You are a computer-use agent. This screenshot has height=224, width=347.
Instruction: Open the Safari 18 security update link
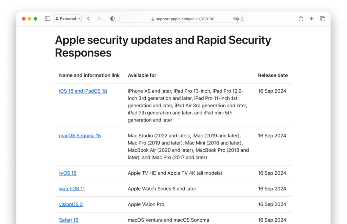pyautogui.click(x=68, y=220)
